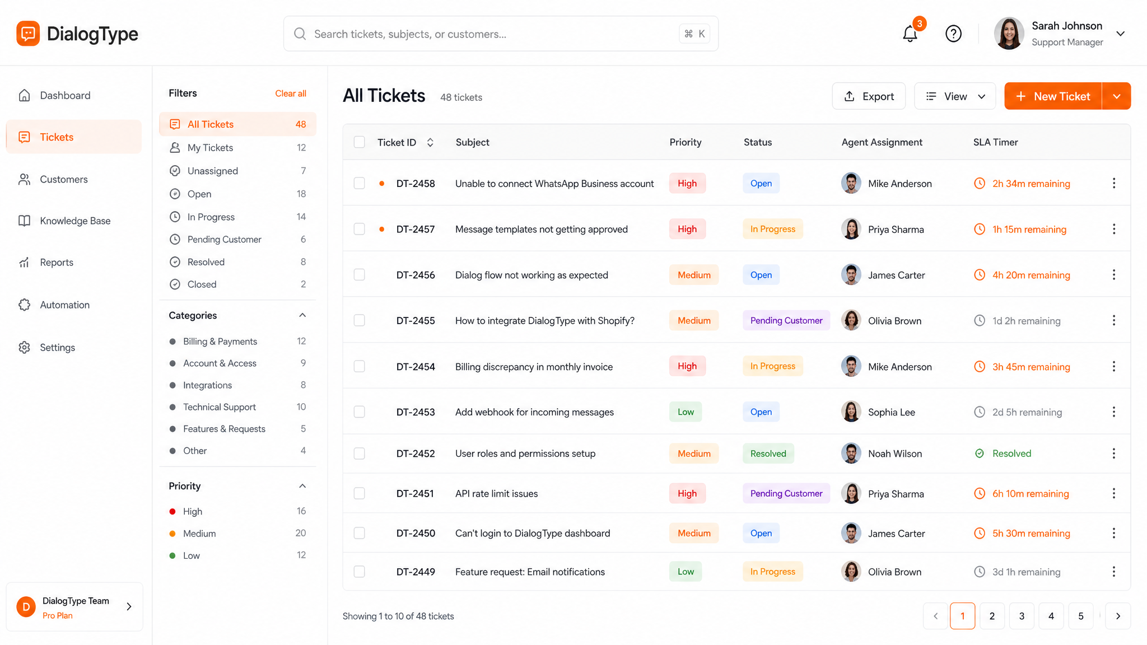Collapse the Categories section
Screen dimensions: 1147x645
pos(302,315)
